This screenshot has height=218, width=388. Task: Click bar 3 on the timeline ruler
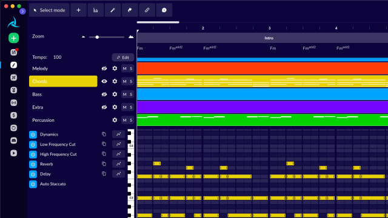[x=269, y=28]
